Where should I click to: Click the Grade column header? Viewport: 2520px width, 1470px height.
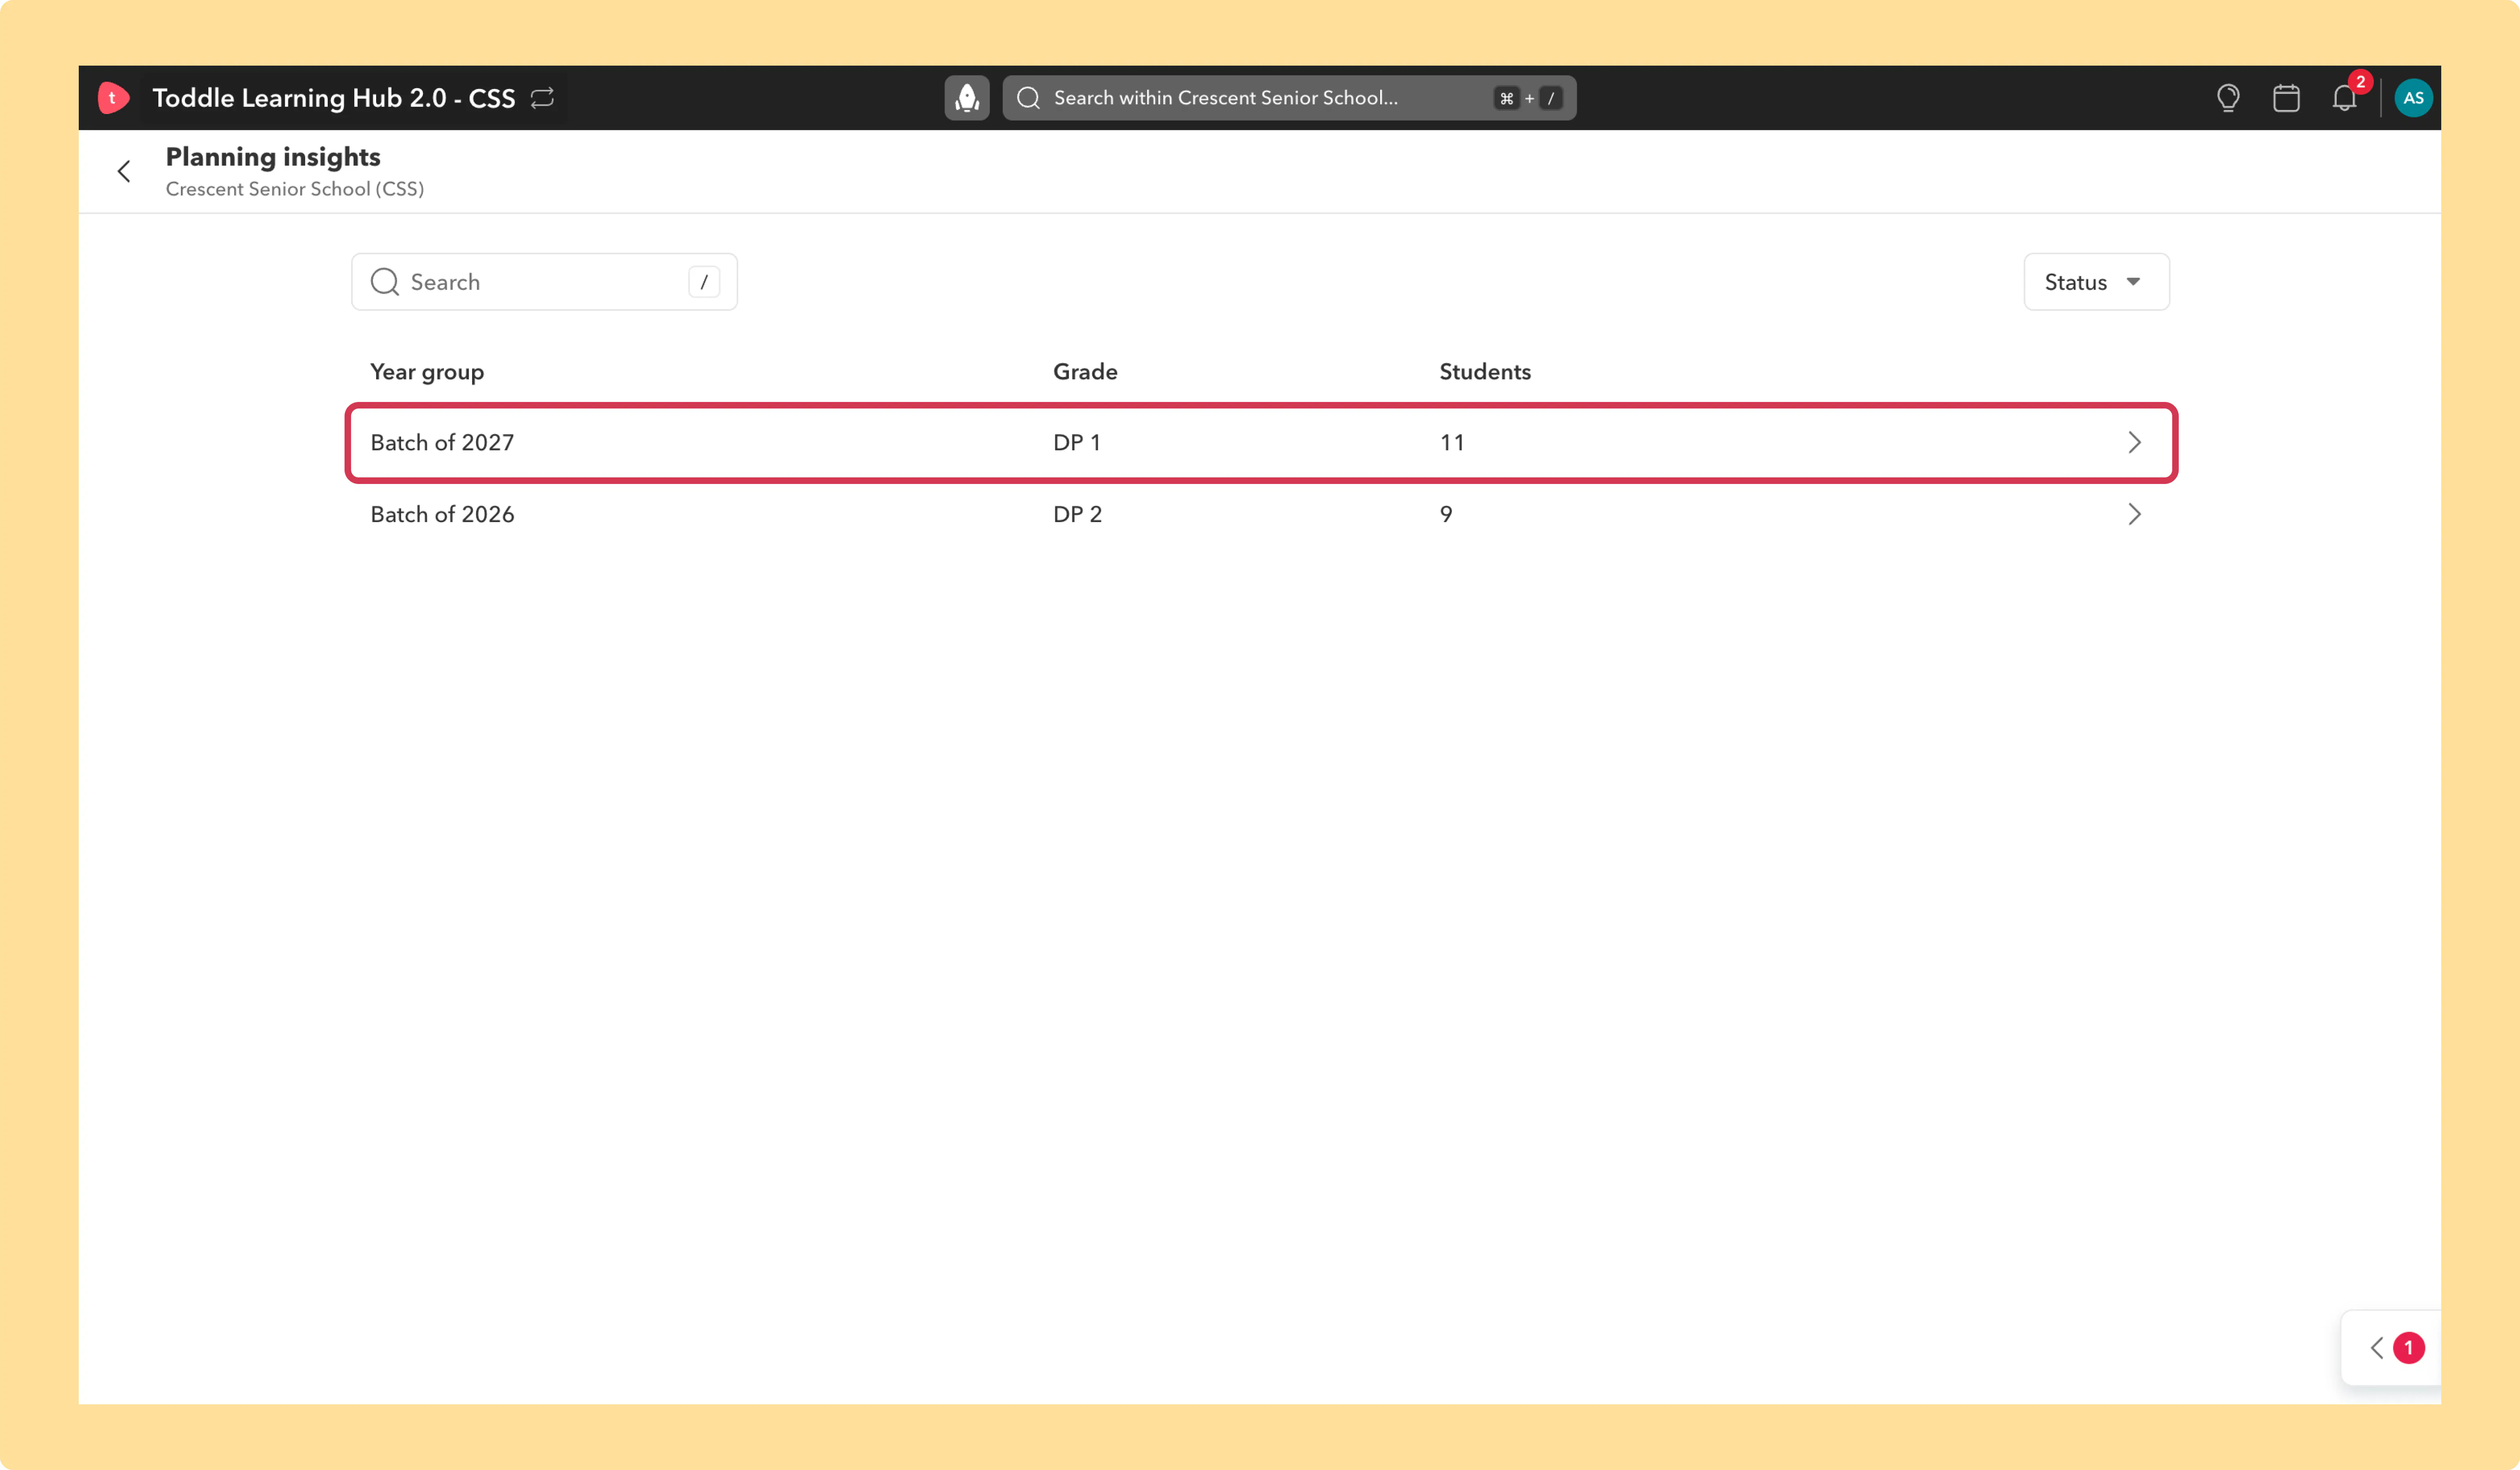[1085, 372]
